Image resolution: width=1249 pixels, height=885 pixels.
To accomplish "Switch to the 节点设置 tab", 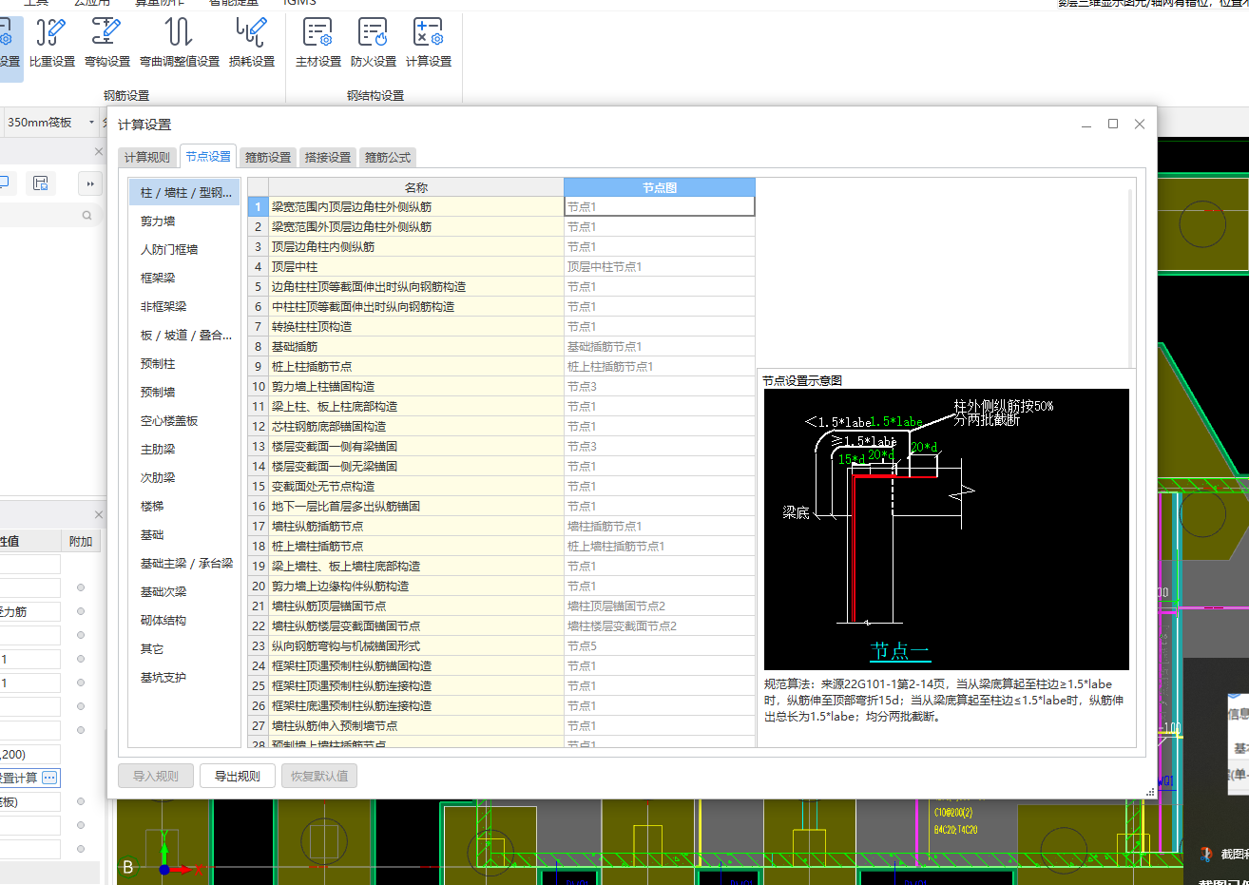I will click(x=208, y=157).
